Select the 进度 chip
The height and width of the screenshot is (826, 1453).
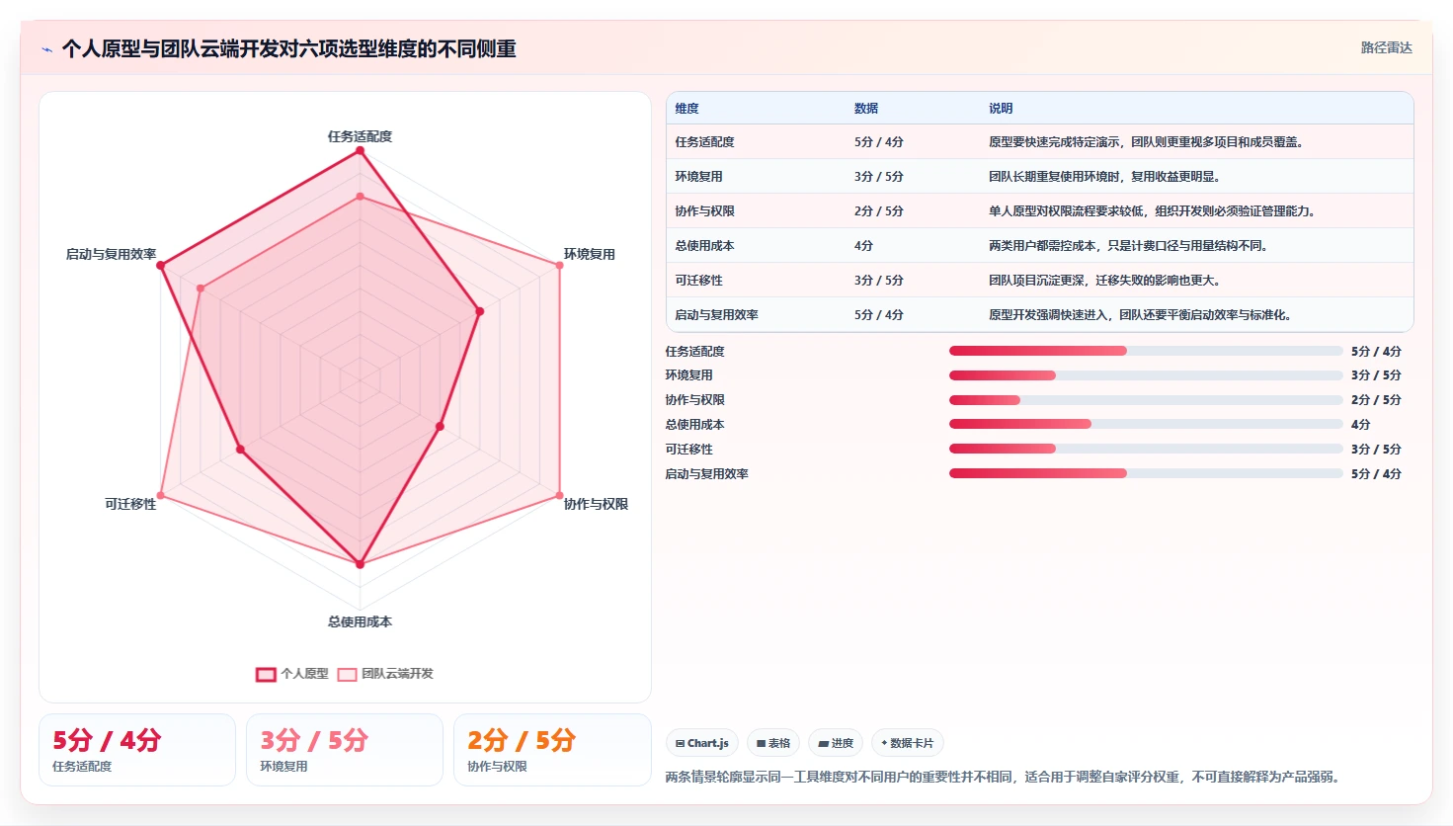(836, 743)
